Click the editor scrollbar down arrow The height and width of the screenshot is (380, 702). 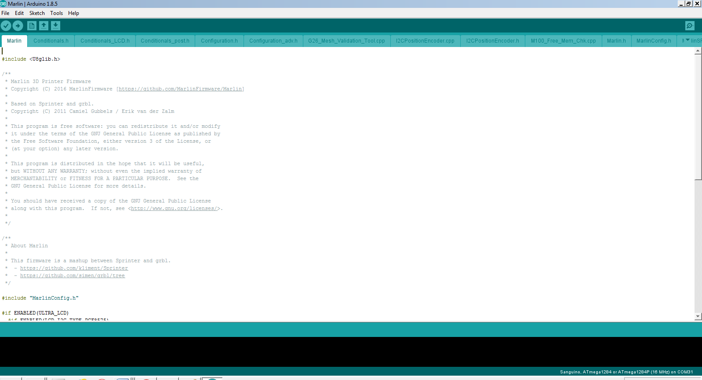tap(698, 316)
